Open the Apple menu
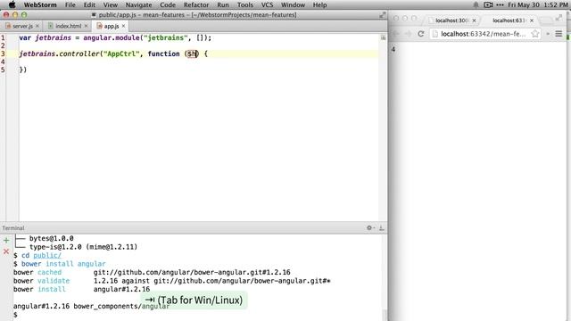This screenshot has width=571, height=321. (12, 4)
